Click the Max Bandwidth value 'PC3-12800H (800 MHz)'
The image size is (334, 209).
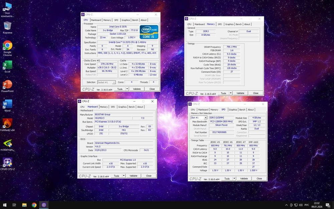[221, 122]
